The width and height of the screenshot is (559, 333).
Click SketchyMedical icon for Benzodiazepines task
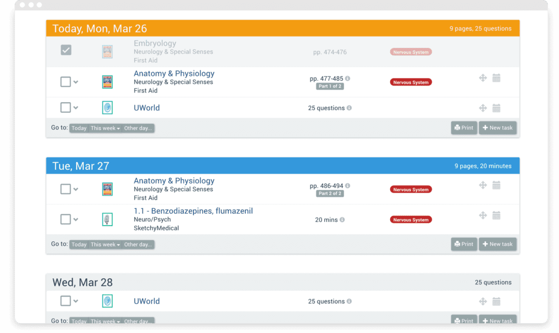coord(107,219)
